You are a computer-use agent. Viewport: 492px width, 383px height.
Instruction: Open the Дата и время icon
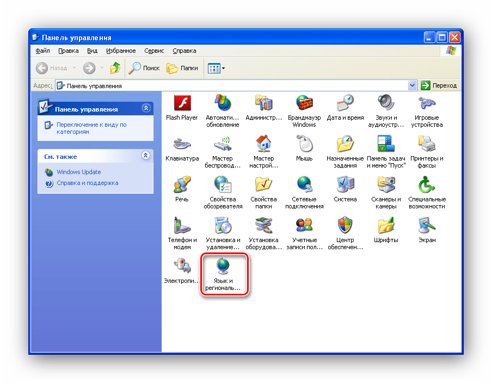coord(345,103)
